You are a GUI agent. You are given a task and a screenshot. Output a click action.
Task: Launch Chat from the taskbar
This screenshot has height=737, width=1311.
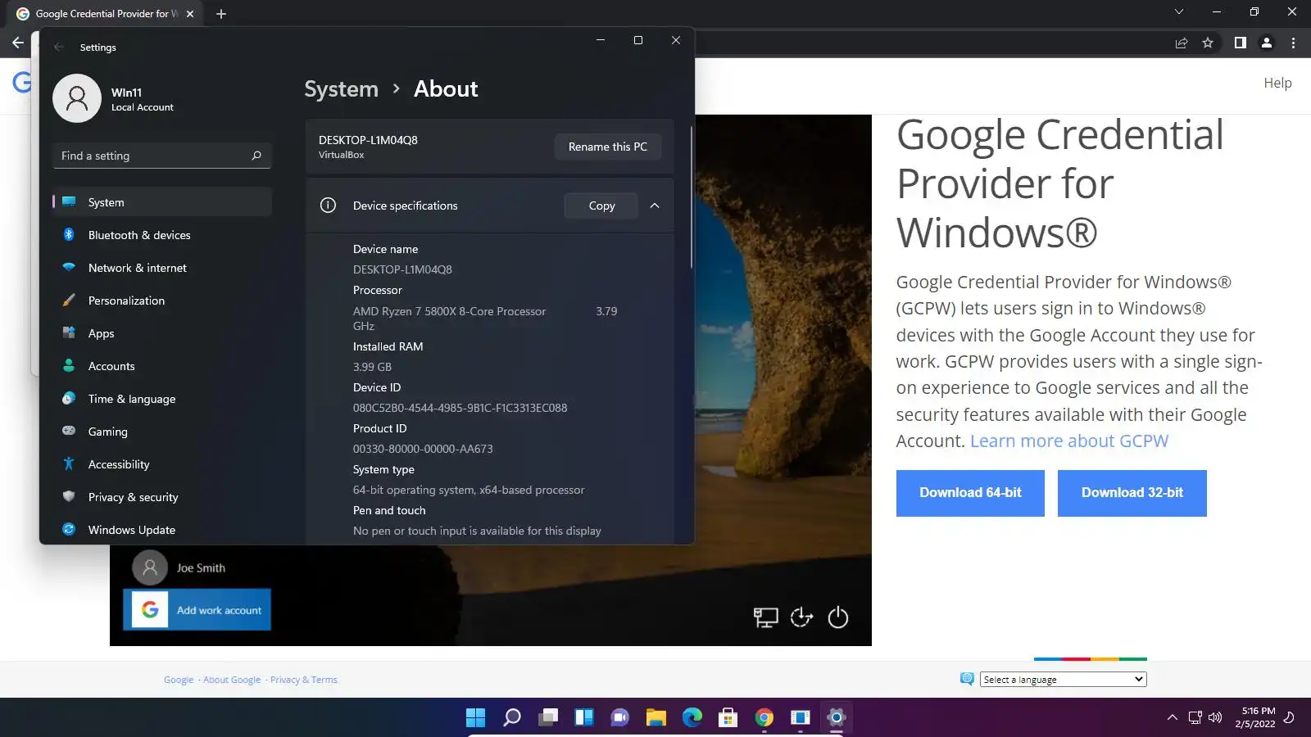(x=620, y=718)
